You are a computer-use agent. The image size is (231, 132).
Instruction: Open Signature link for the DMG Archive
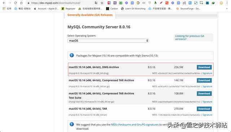207,73
